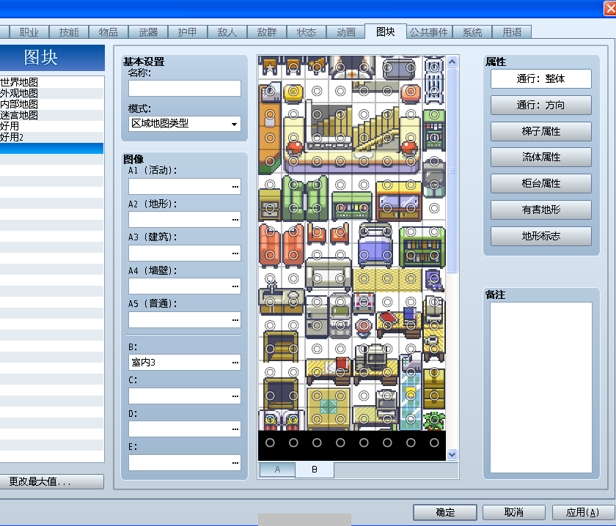Open 更改最大值... dialog

(x=52, y=481)
